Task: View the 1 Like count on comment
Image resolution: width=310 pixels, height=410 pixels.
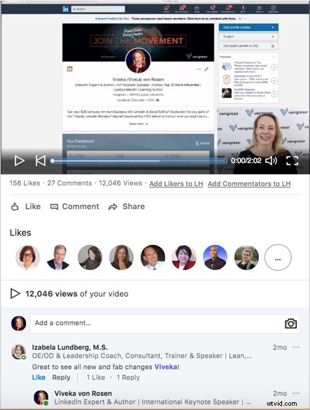Action: (96, 377)
